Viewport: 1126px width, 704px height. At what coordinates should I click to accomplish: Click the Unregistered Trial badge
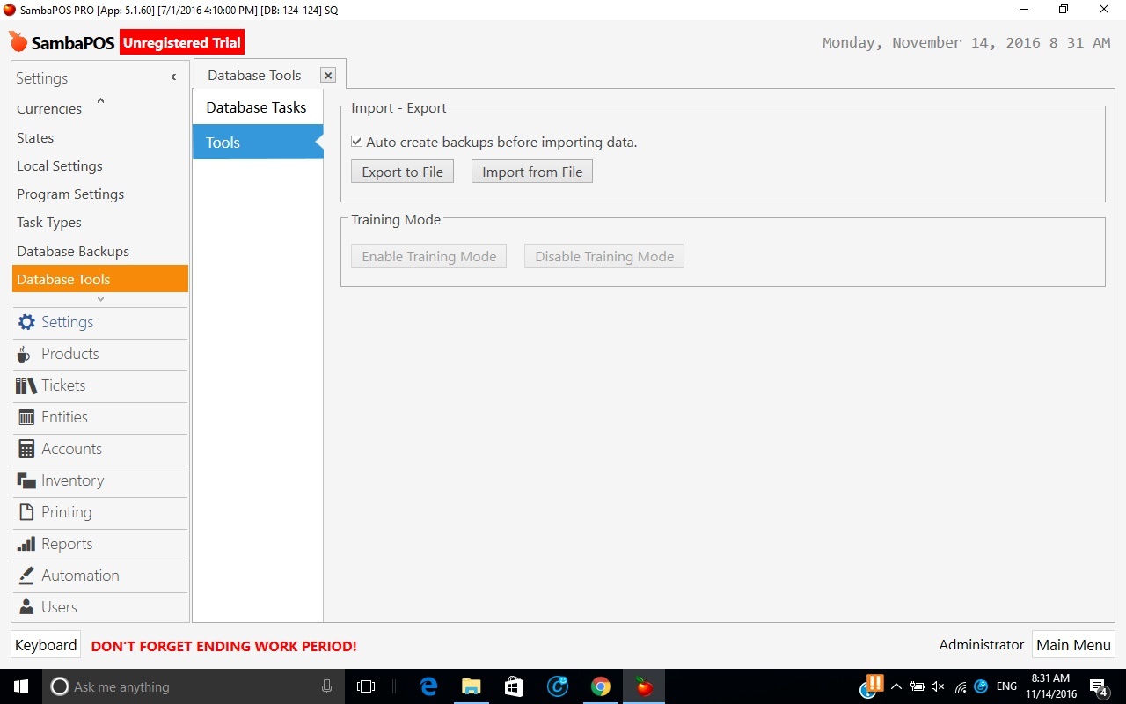click(181, 42)
